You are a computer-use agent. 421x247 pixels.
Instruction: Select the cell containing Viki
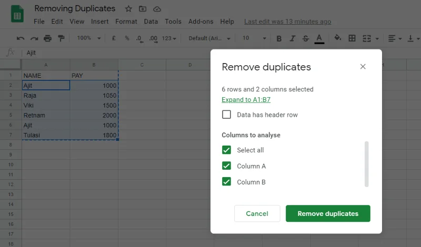(46, 106)
